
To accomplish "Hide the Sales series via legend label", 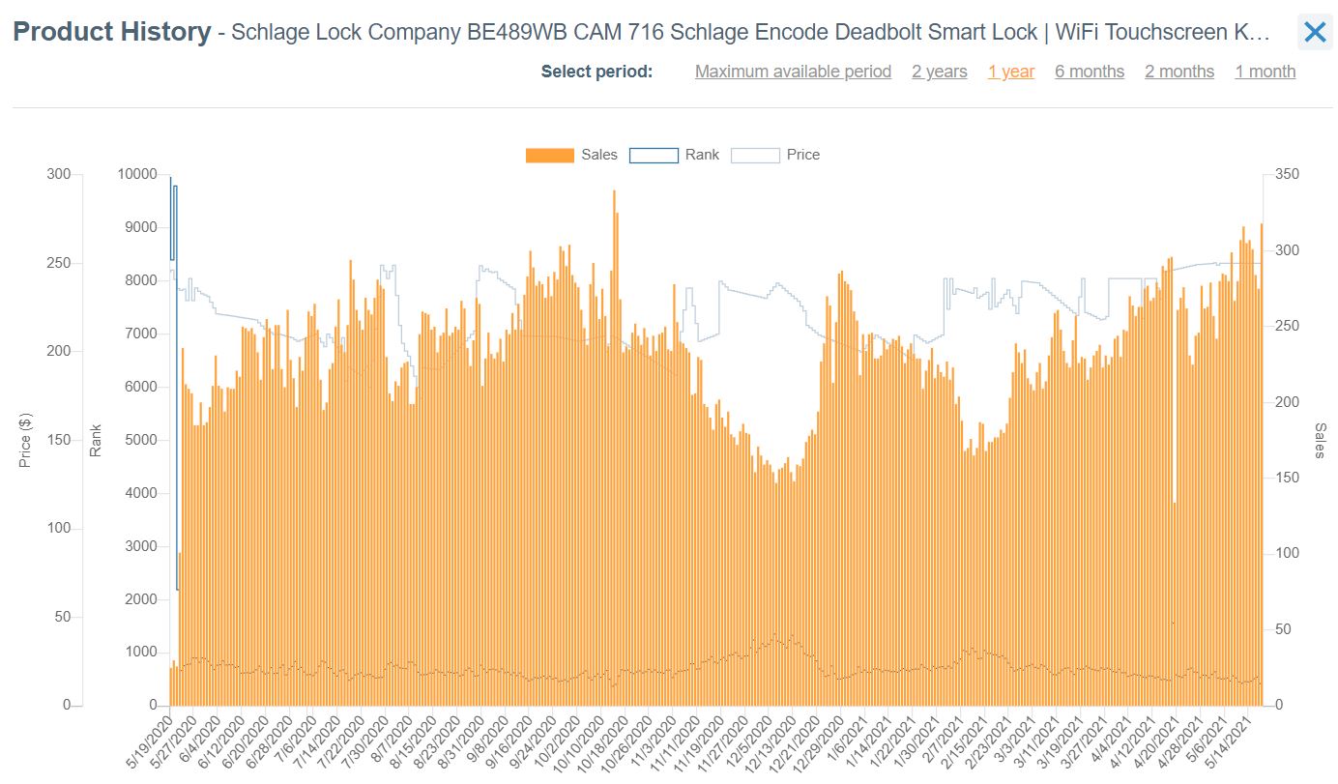I will 599,155.
